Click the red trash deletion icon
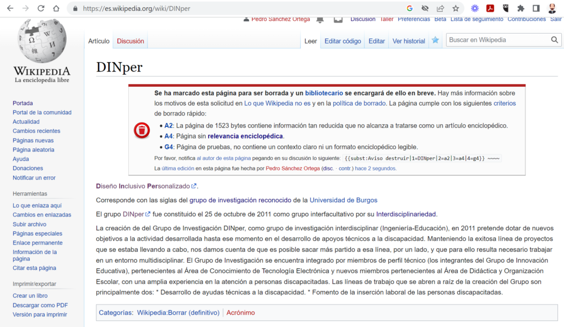Image resolution: width=564 pixels, height=327 pixels. pyautogui.click(x=142, y=130)
